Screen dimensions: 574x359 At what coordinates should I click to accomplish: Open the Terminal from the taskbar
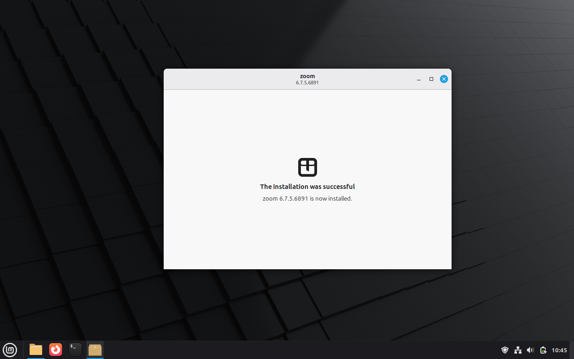[75, 350]
